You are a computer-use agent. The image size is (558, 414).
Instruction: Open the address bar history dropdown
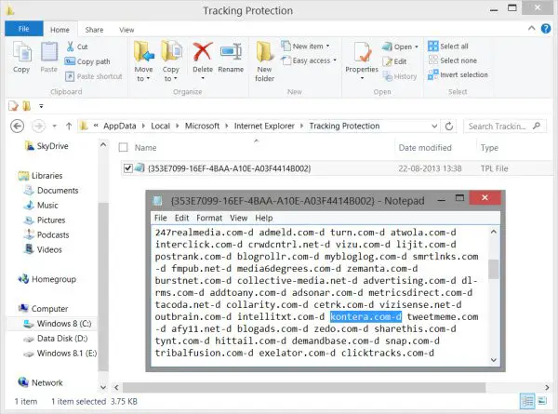434,126
